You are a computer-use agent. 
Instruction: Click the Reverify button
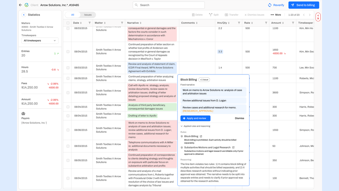pos(276,5)
